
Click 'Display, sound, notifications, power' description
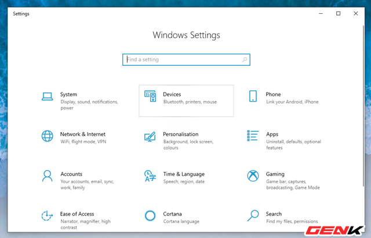[x=89, y=105]
